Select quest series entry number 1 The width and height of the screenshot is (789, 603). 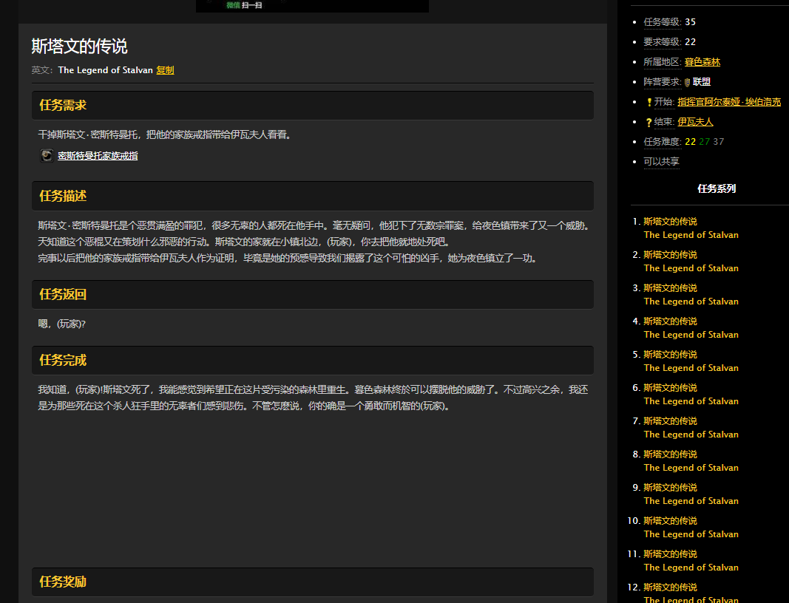pos(670,222)
